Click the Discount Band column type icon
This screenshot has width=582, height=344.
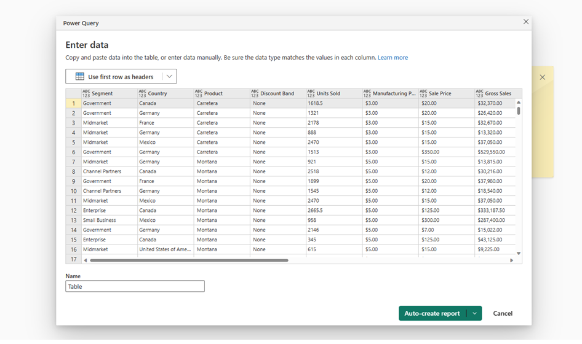(255, 93)
